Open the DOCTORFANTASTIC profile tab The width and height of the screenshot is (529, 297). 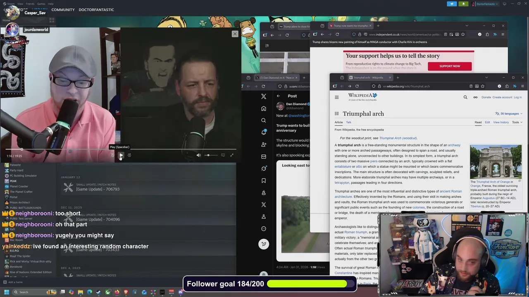pos(96,9)
